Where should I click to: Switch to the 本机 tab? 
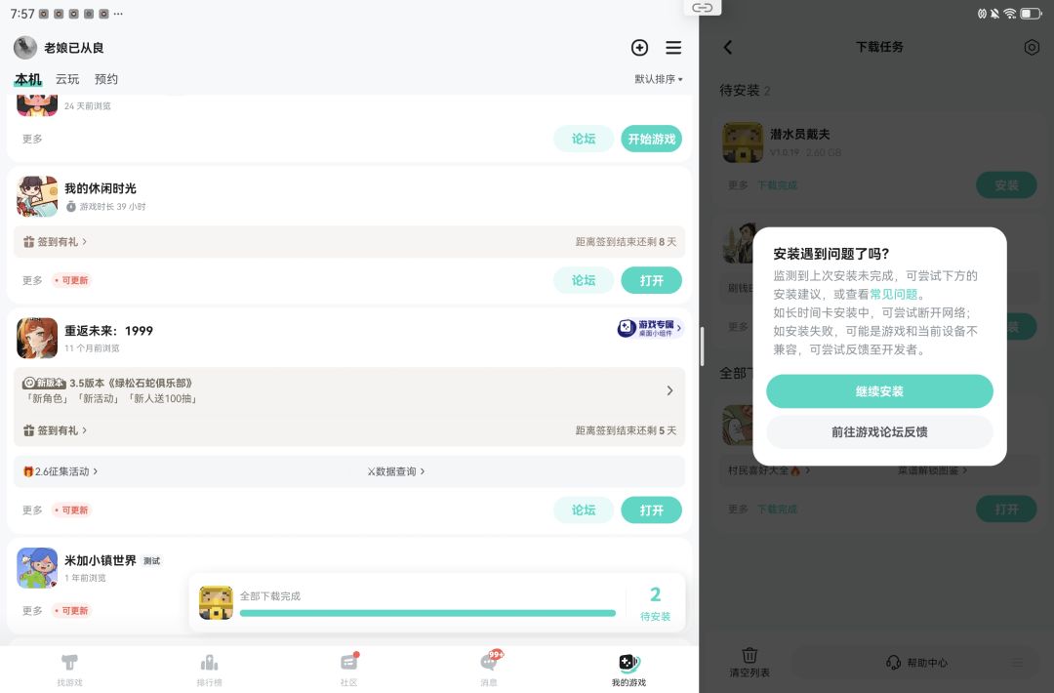point(28,79)
